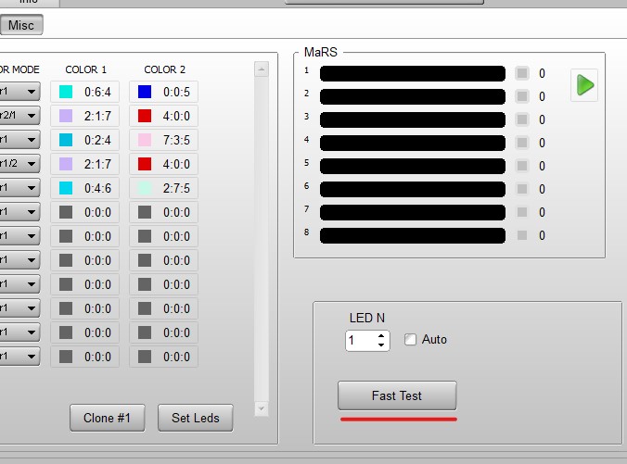This screenshot has width=627, height=464.
Task: Switch to the Misc tab
Action: coord(21,25)
